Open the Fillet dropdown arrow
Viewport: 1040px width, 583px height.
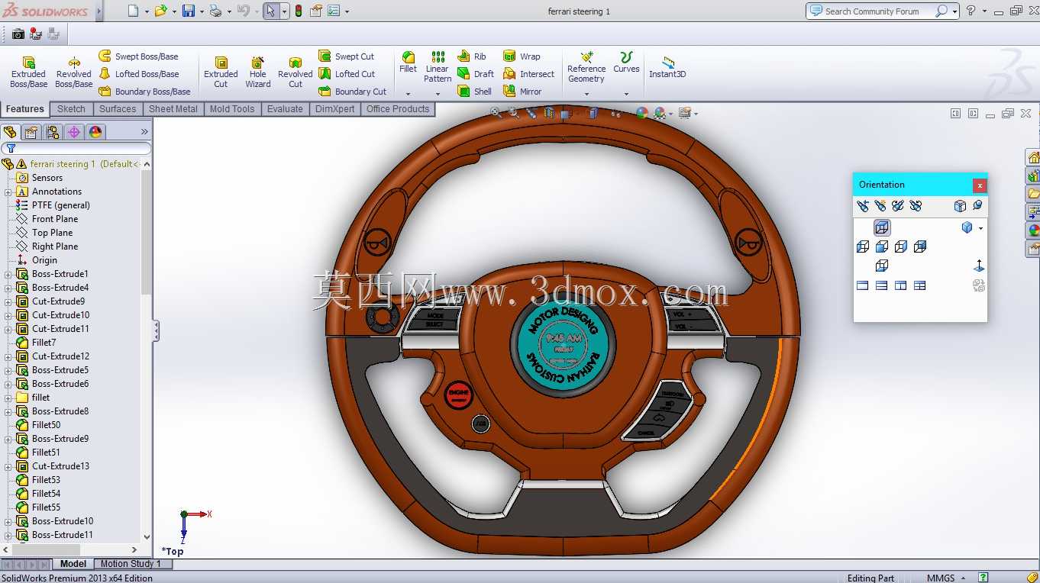[x=409, y=94]
